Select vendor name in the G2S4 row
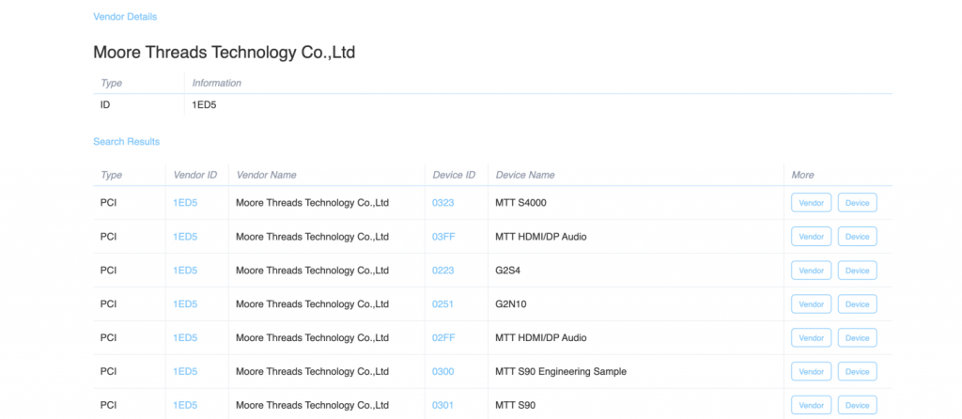Image resolution: width=962 pixels, height=419 pixels. pyautogui.click(x=313, y=270)
